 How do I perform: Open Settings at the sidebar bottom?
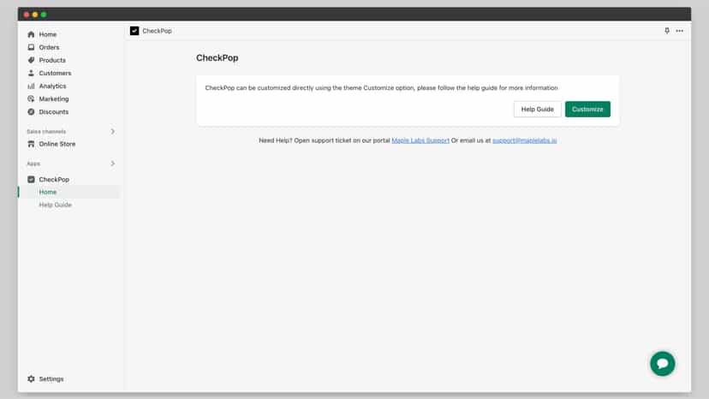click(x=51, y=378)
